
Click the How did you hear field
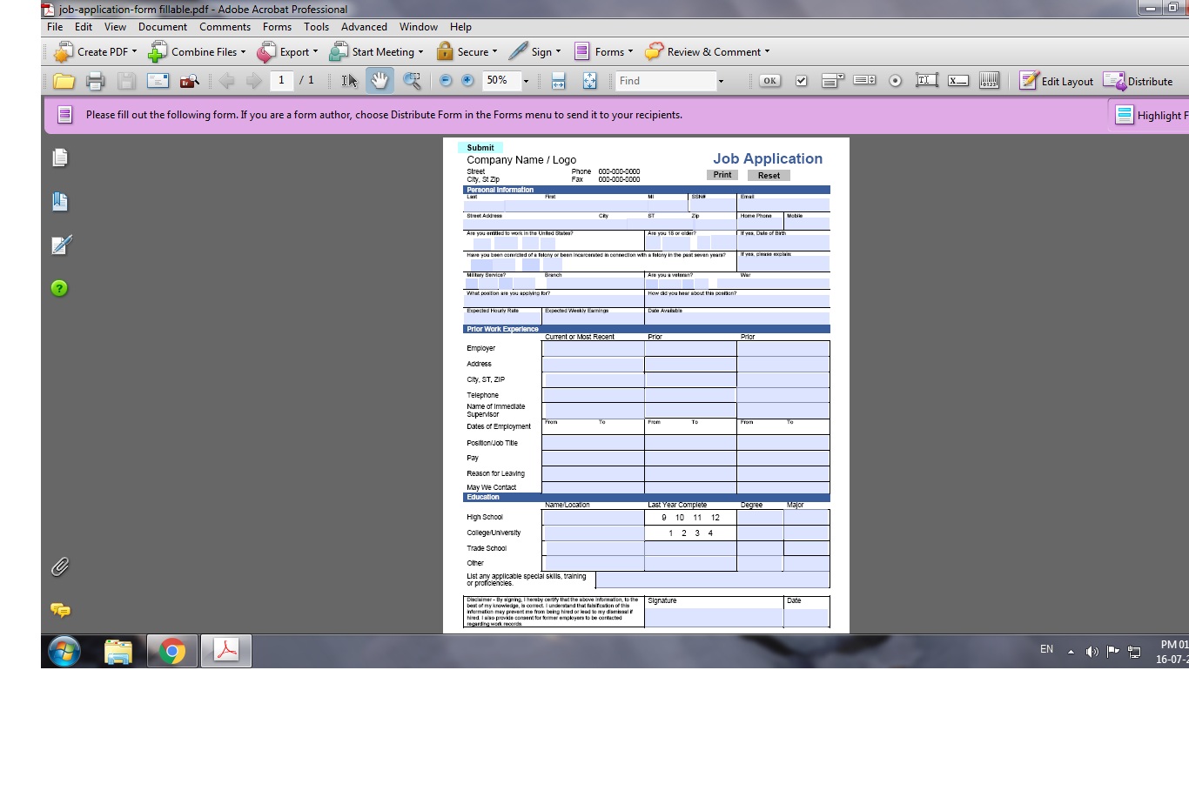coord(737,301)
